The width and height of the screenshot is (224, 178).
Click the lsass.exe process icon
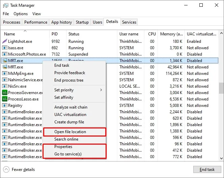pos(5,48)
